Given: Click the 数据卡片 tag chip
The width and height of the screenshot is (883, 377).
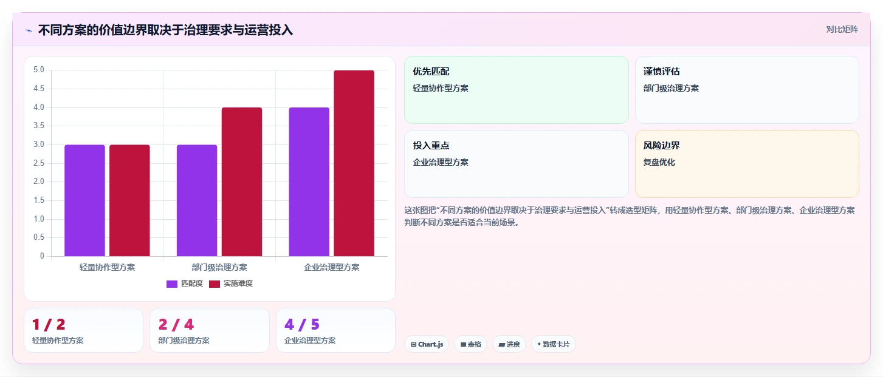Looking at the screenshot, I should click(x=554, y=344).
